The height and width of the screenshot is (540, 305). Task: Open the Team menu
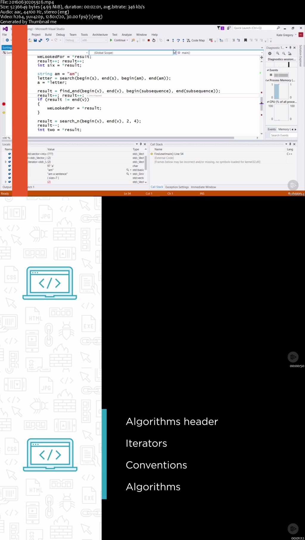pos(73,35)
